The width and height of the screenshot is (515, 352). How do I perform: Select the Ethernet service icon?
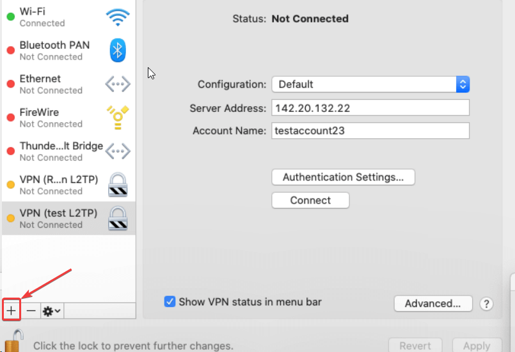tap(118, 84)
